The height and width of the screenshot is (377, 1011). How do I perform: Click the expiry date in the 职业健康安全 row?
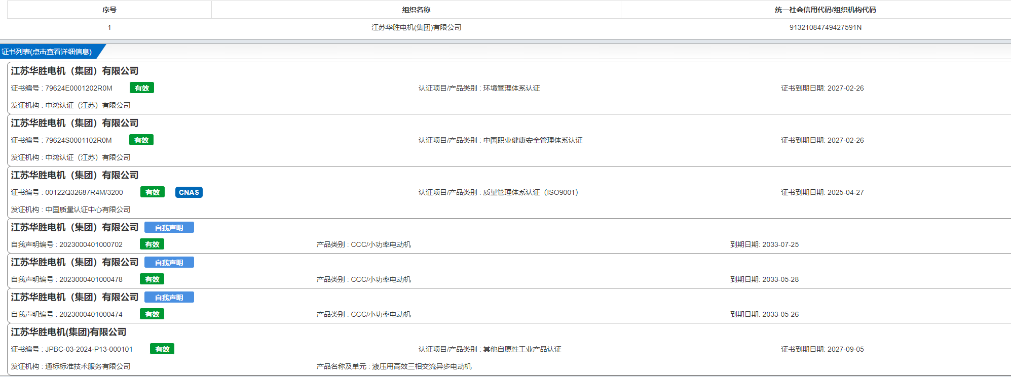tap(845, 140)
